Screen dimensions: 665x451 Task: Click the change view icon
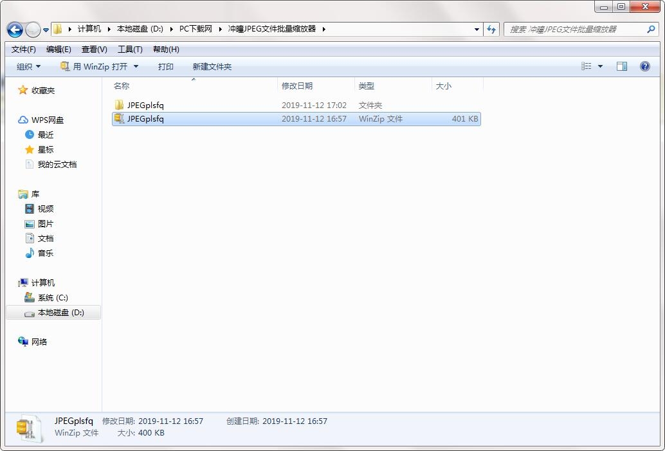(586, 66)
